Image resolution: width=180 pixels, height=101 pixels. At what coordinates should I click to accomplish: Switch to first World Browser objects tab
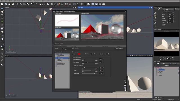158,64
